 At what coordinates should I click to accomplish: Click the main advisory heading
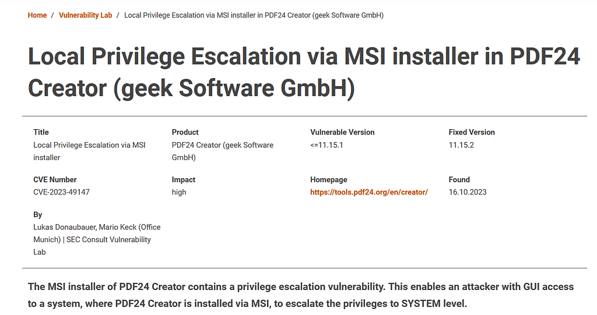[x=304, y=72]
